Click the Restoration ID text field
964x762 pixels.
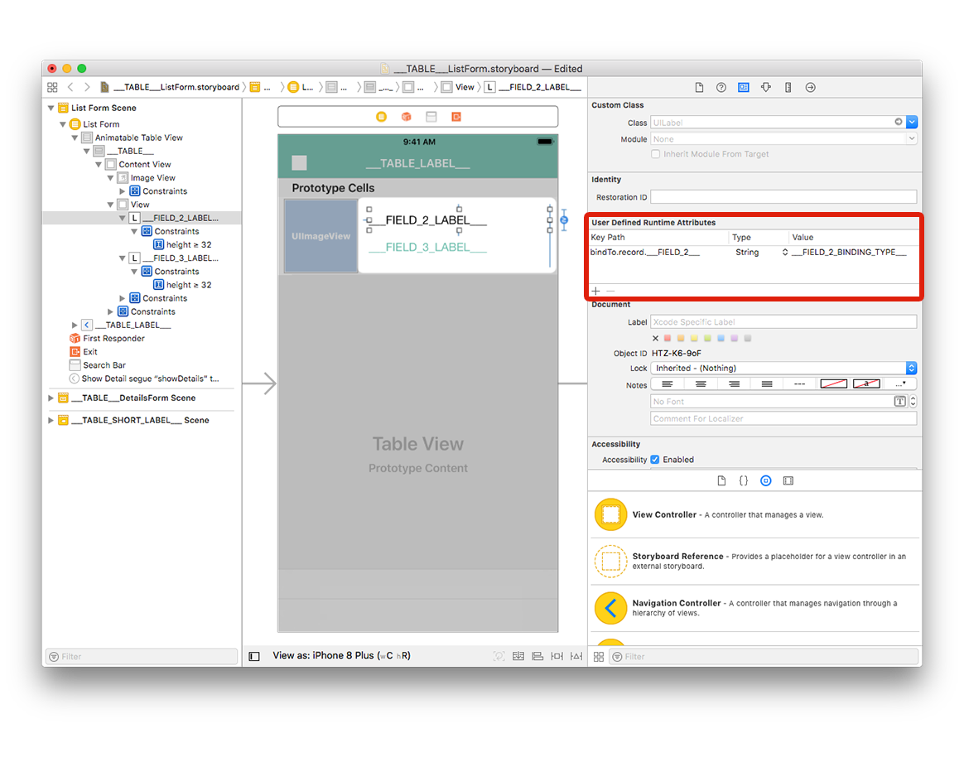point(783,197)
